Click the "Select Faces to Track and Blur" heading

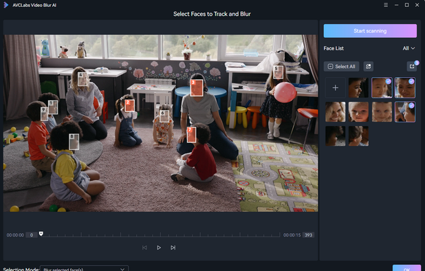(212, 14)
